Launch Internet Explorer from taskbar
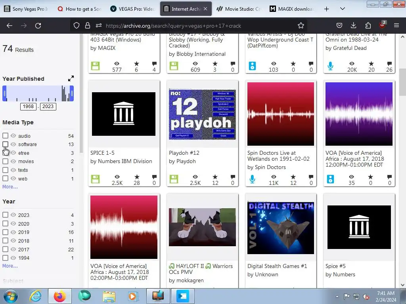 [35, 296]
